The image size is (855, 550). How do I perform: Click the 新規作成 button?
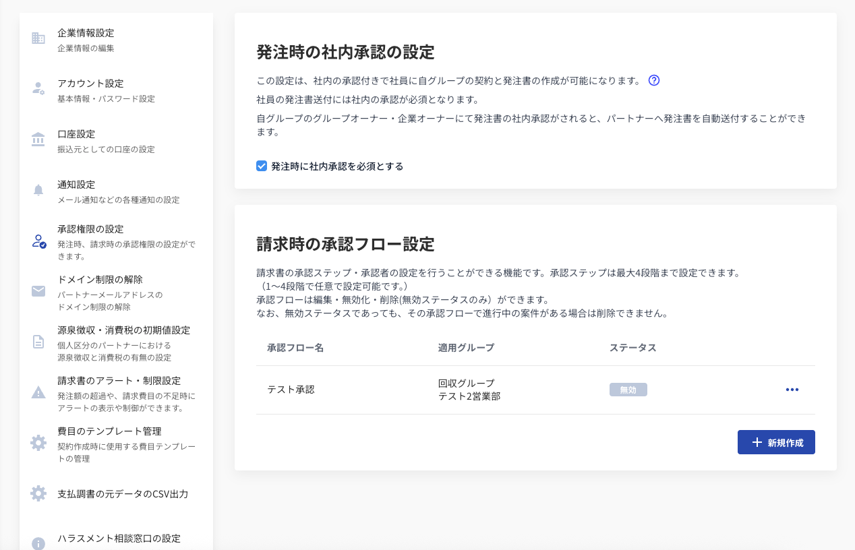point(776,442)
